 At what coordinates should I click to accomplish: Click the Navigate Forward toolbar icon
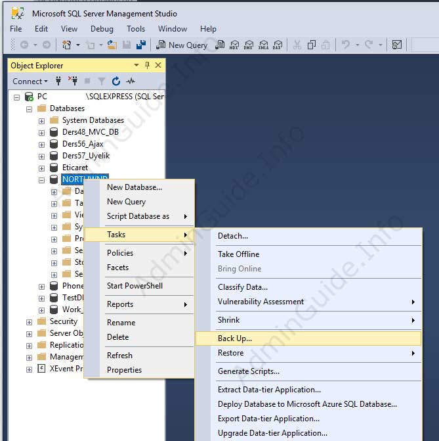47,45
